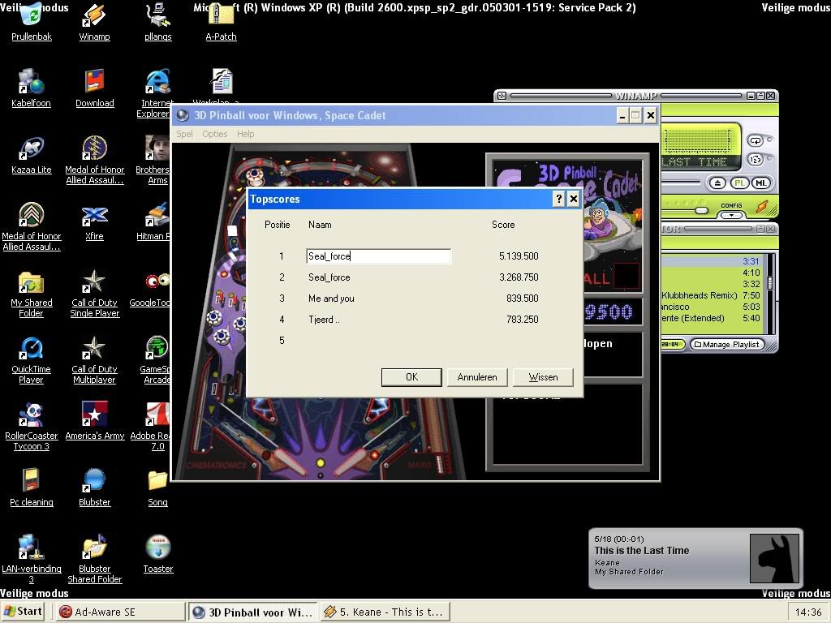Click Wissen to clear the top scores
Viewport: 831px width, 623px height.
point(543,377)
